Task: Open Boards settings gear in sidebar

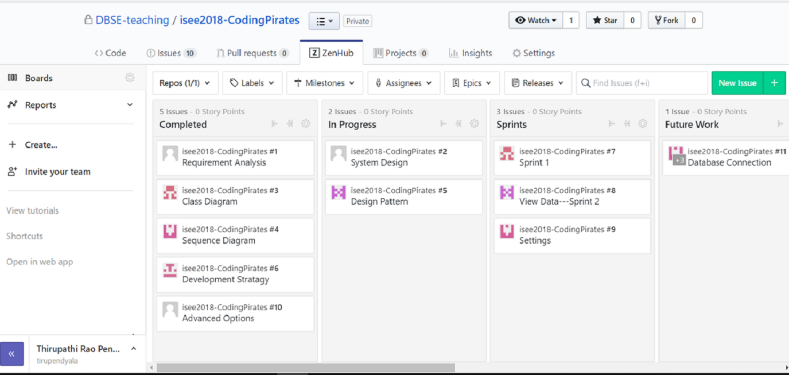Action: pyautogui.click(x=130, y=77)
